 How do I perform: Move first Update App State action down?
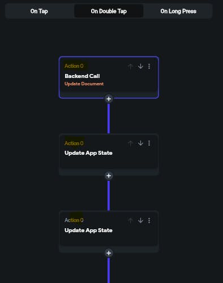(x=140, y=143)
